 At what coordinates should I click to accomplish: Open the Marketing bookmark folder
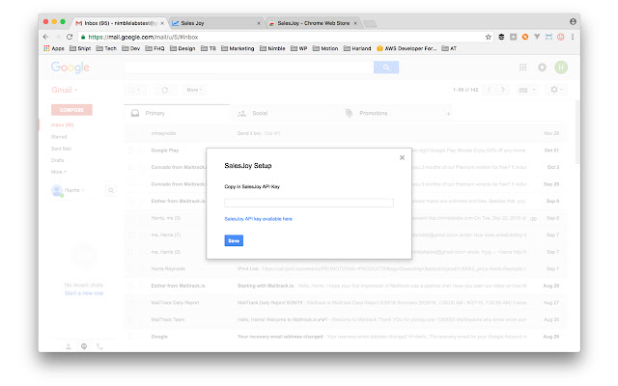point(238,48)
